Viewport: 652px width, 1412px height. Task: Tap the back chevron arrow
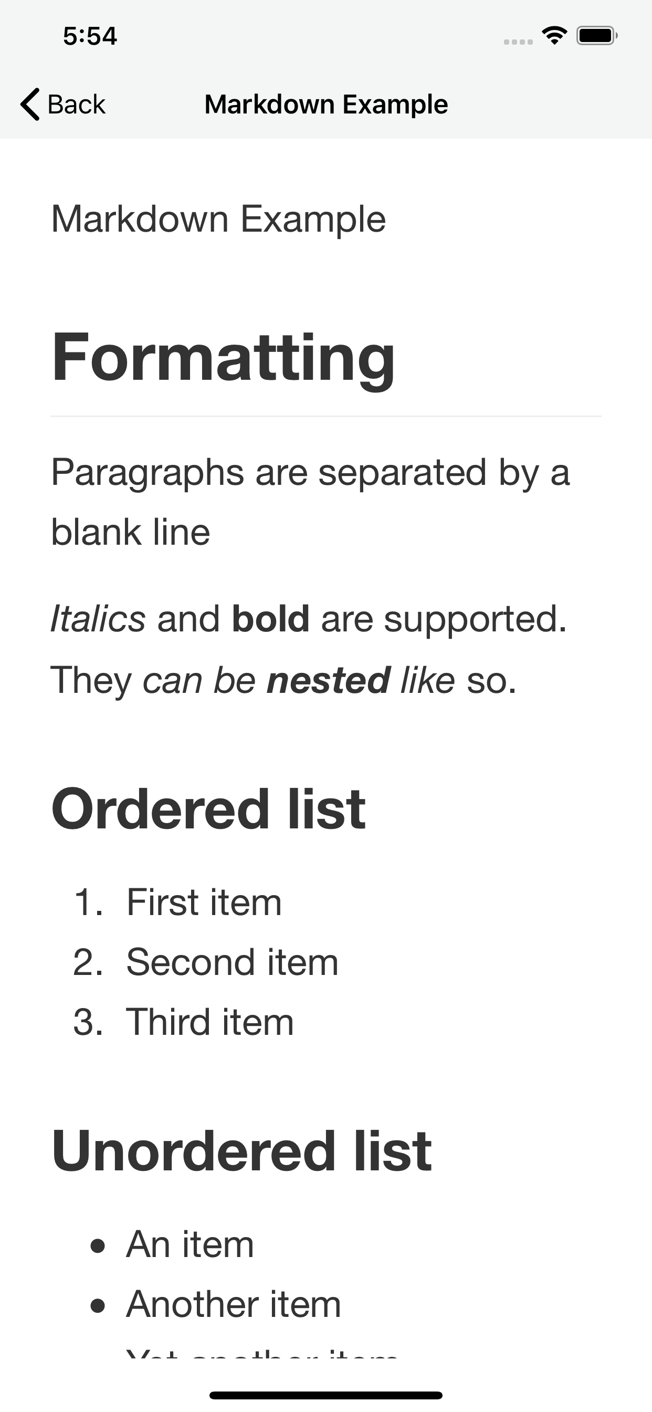(30, 104)
